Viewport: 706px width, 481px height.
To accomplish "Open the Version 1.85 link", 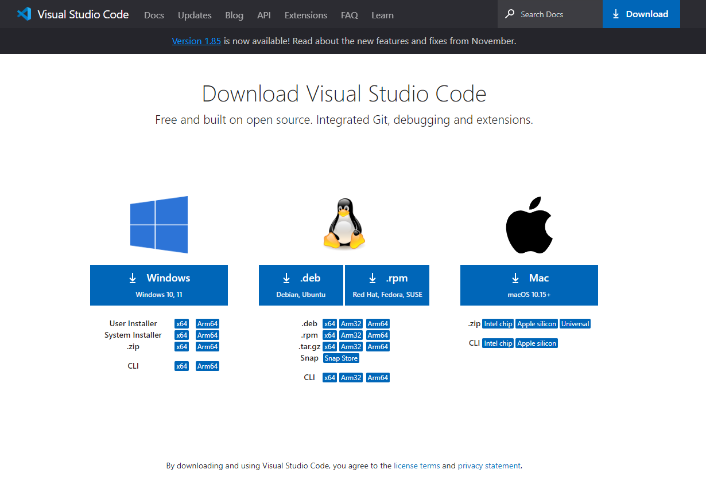I will 196,41.
